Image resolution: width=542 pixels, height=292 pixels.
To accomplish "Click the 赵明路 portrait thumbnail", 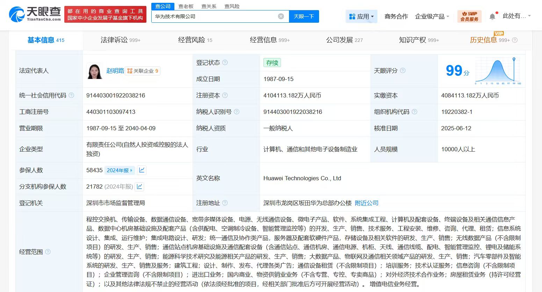I will pyautogui.click(x=95, y=71).
